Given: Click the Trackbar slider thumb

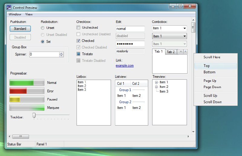Looking at the screenshot, I should pos(34,115).
